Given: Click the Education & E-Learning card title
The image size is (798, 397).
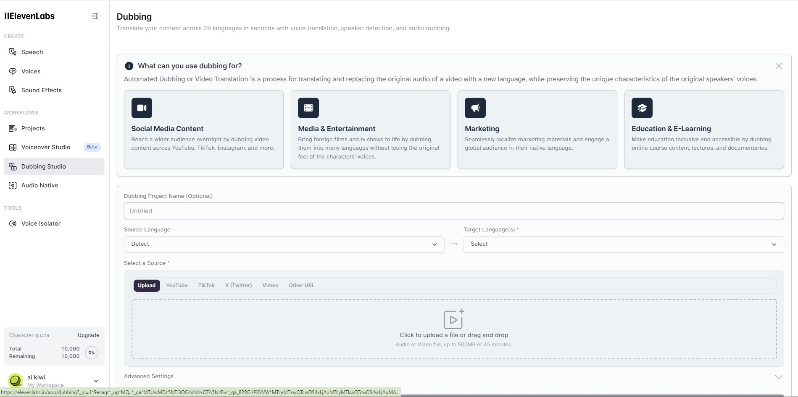Looking at the screenshot, I should (671, 129).
